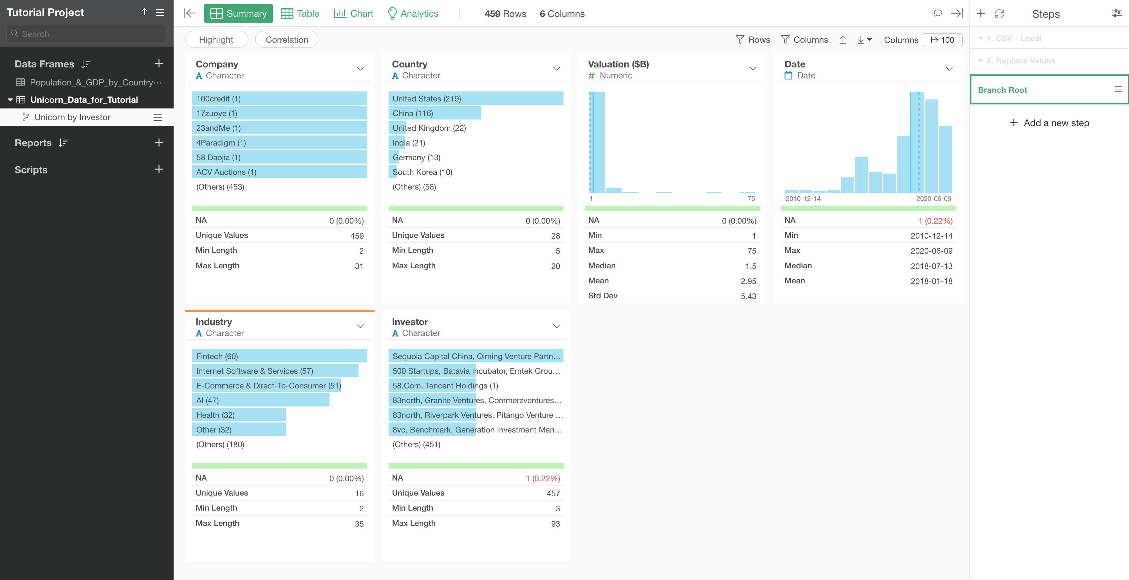Viewport: 1129px width, 580px height.
Task: Click the project Search field
Action: tap(86, 34)
